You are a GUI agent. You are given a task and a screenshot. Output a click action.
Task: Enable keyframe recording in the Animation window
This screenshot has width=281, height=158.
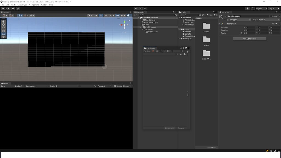(153, 51)
